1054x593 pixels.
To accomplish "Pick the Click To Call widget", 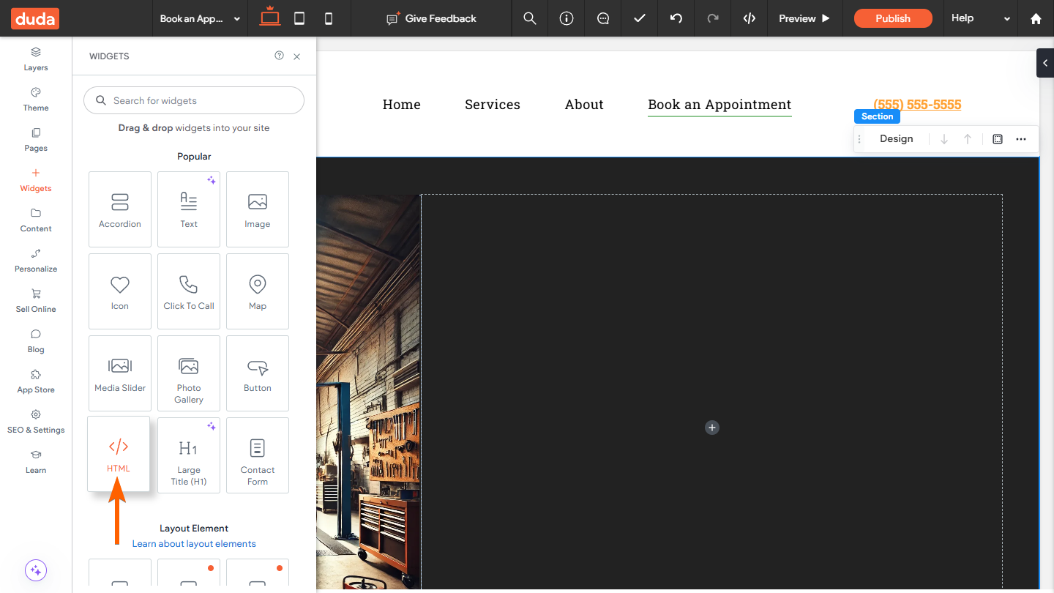I will tap(189, 291).
